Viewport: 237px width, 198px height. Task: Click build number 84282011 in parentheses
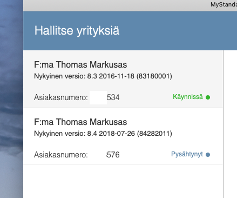coord(154,134)
